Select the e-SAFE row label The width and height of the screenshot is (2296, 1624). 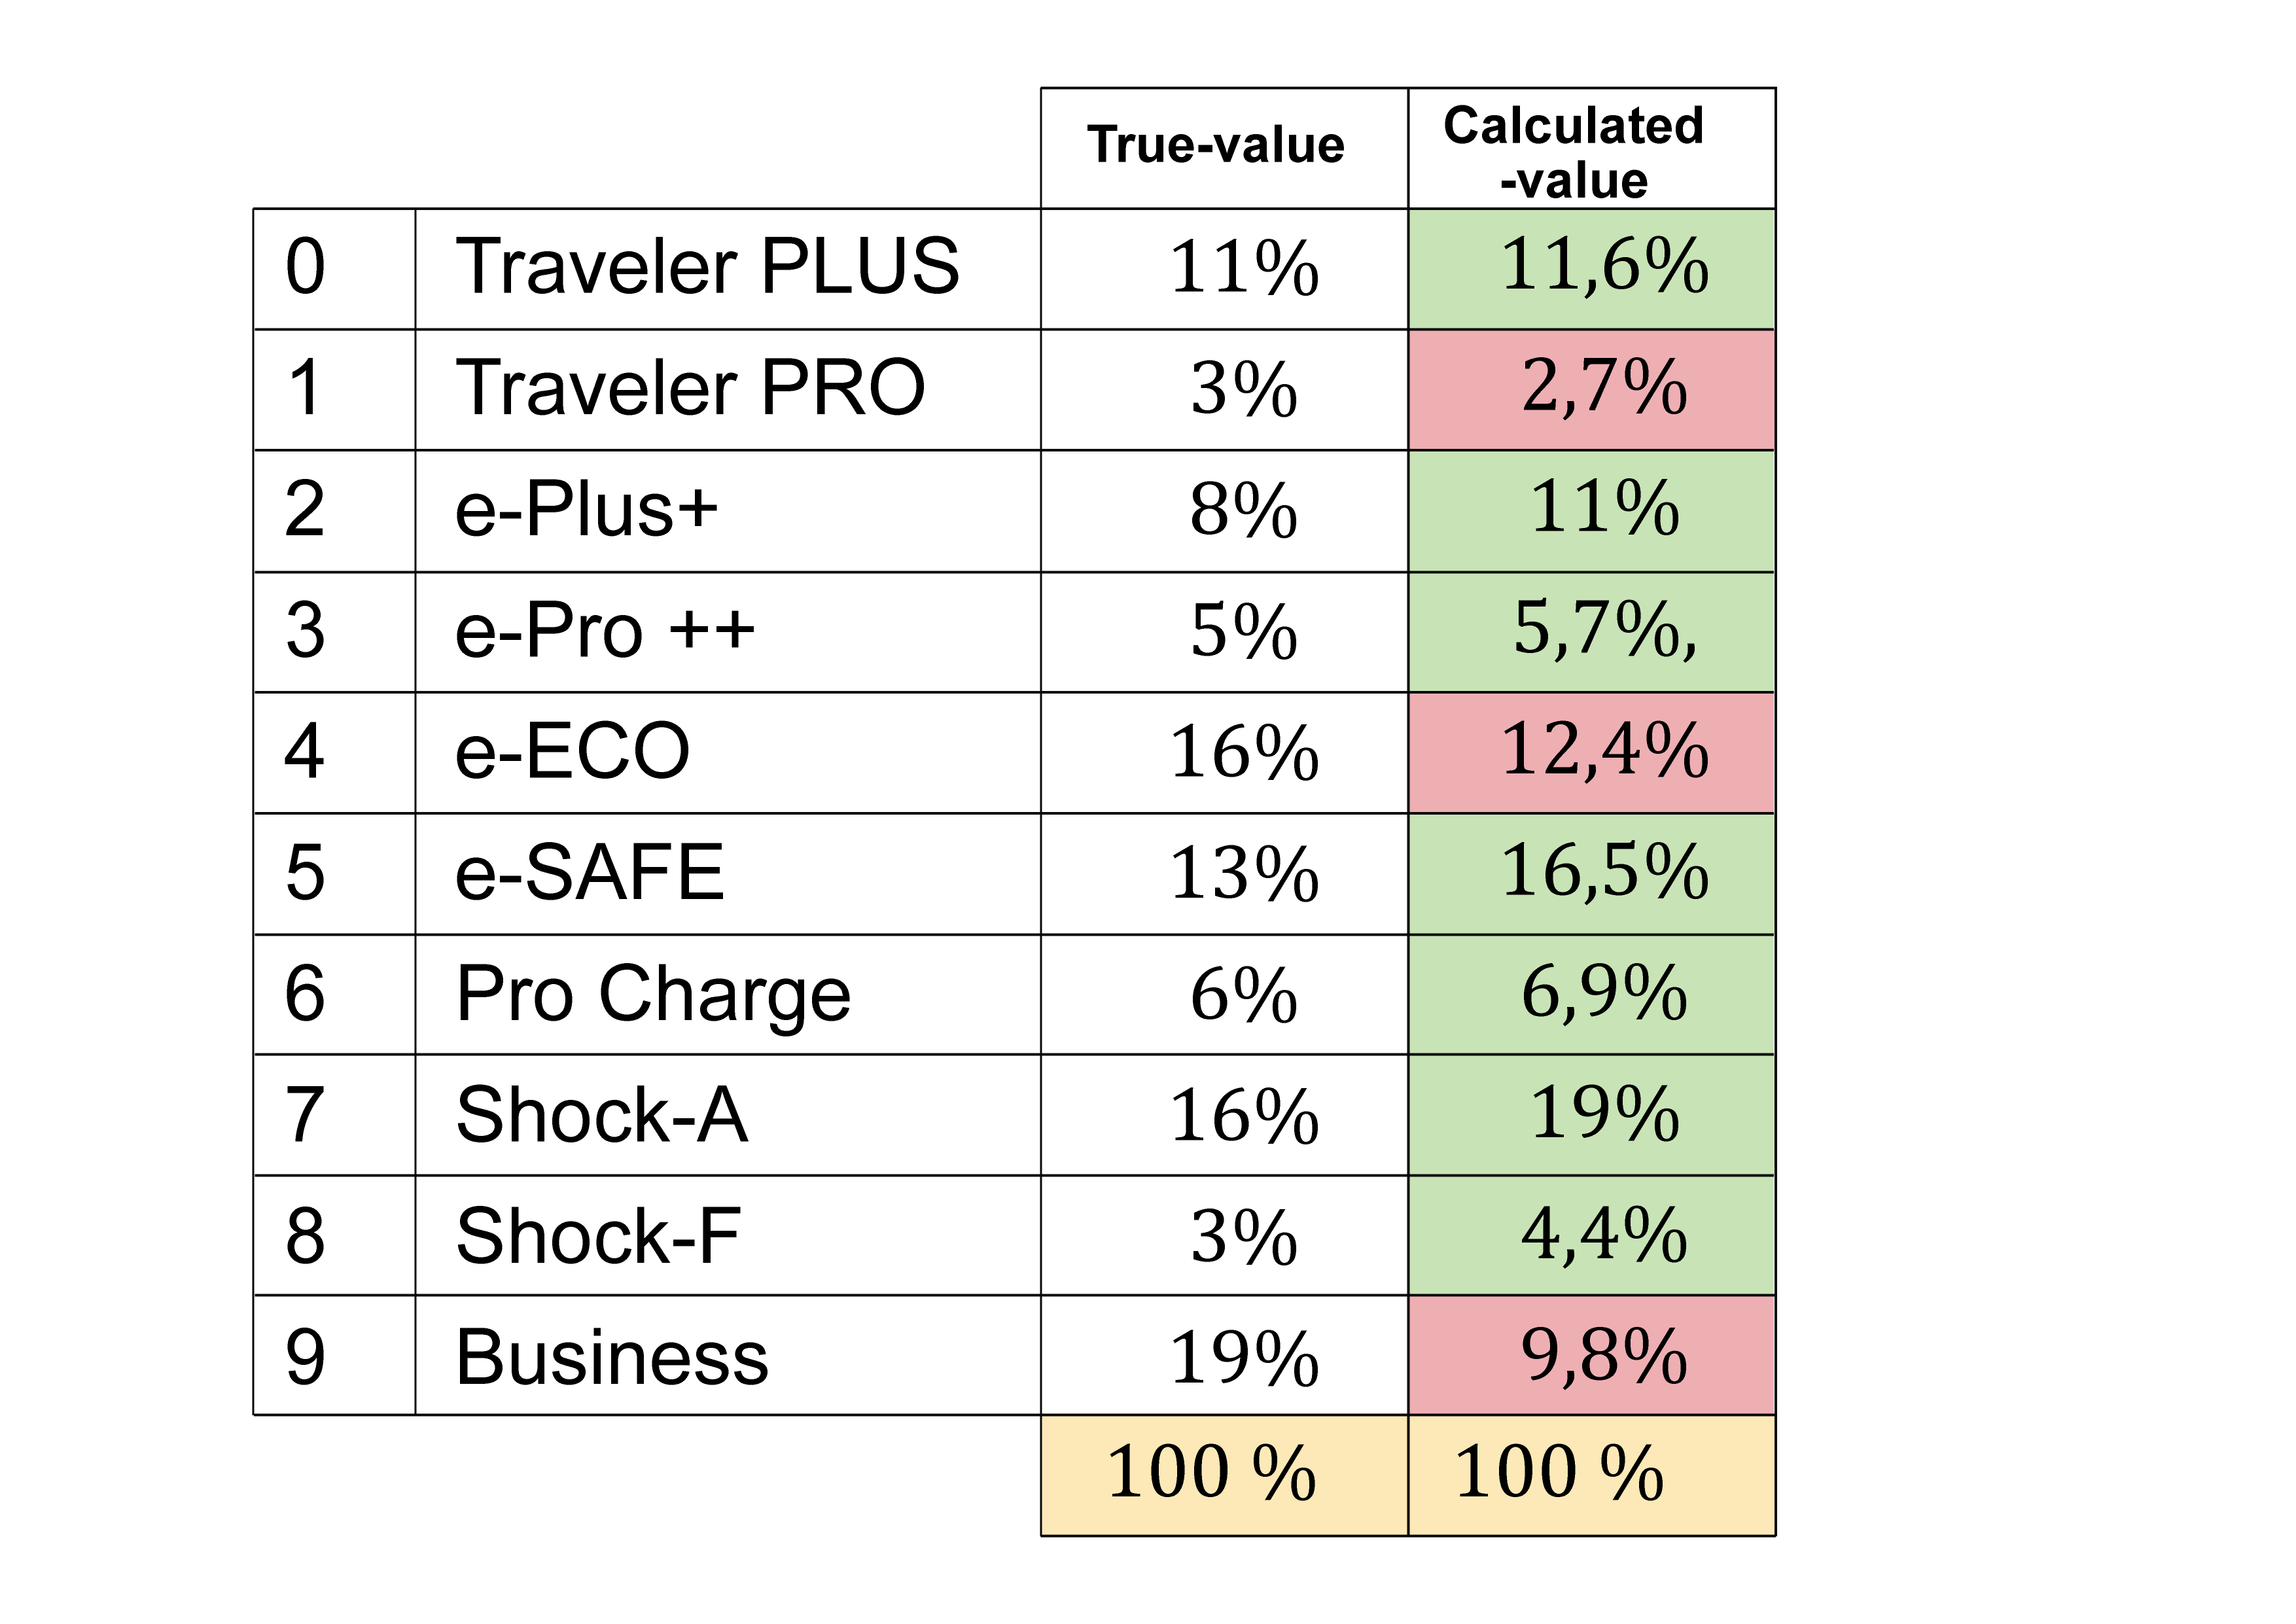[x=590, y=874]
